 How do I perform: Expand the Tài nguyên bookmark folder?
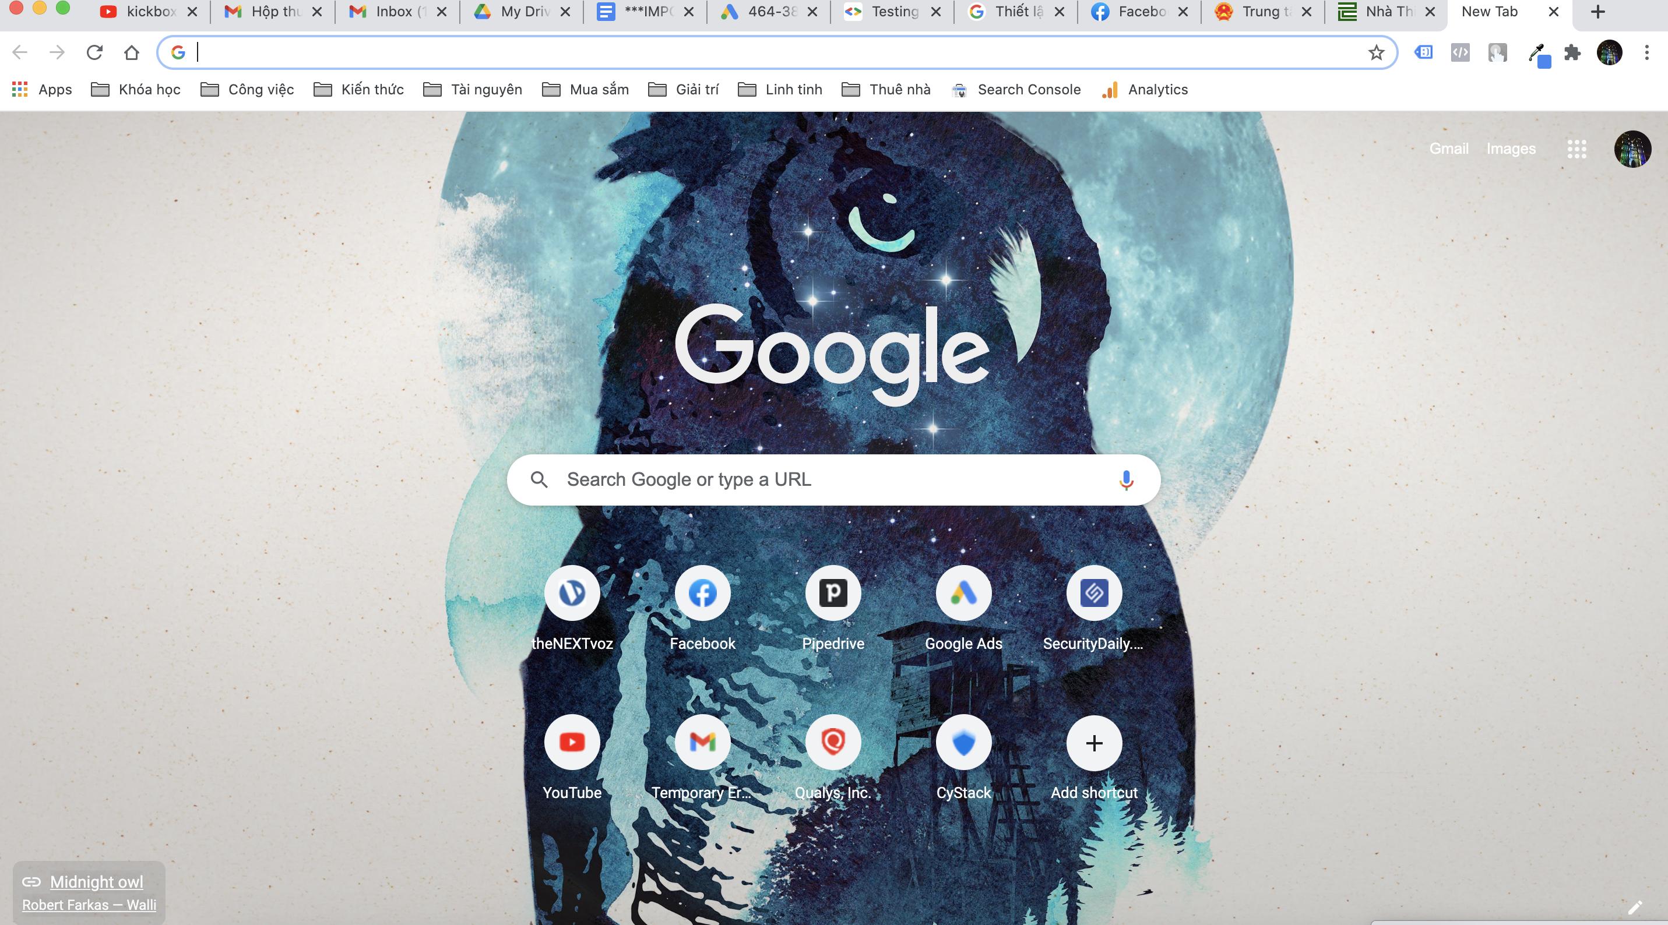472,89
